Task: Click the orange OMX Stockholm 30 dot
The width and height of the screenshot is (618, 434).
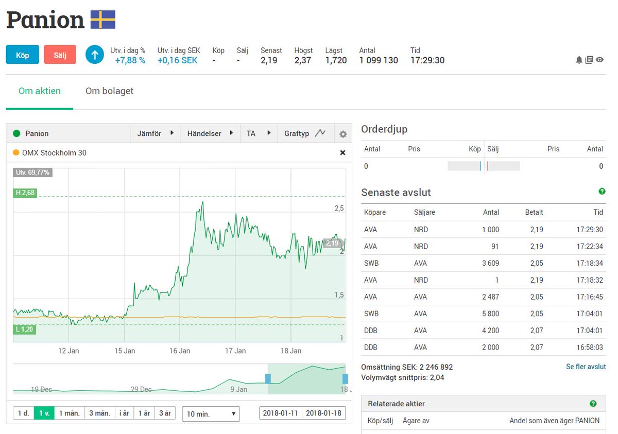Action: (16, 153)
